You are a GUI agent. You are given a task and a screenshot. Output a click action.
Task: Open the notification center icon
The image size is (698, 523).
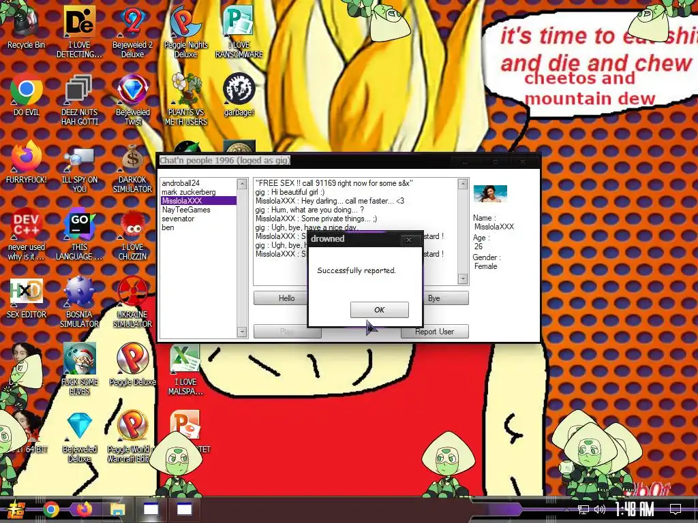tap(676, 509)
